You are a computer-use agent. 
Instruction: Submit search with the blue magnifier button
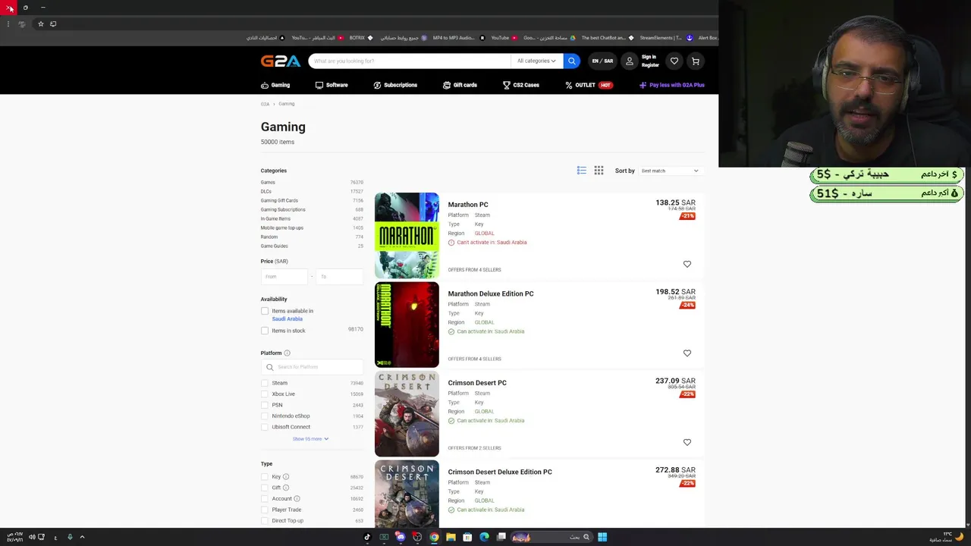(572, 61)
